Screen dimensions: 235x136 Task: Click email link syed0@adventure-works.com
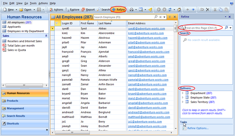pos(146,28)
